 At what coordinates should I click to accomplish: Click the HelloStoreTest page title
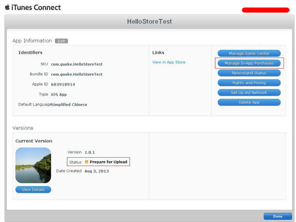[149, 22]
